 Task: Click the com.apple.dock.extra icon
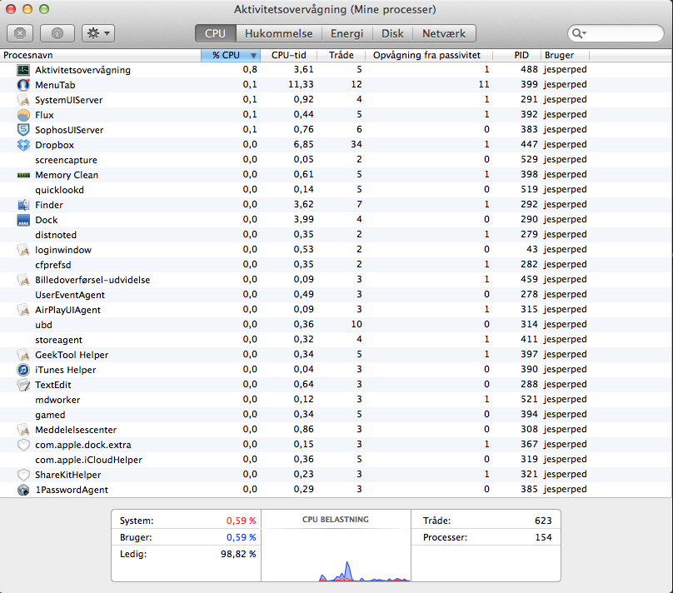[23, 445]
